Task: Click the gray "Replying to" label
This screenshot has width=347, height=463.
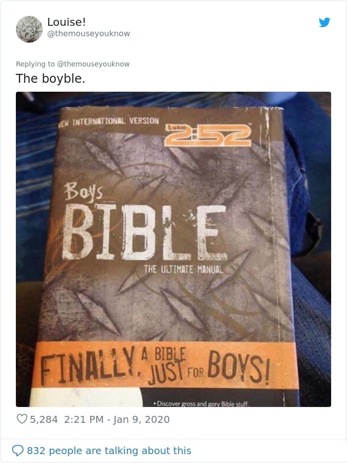Action: 35,64
